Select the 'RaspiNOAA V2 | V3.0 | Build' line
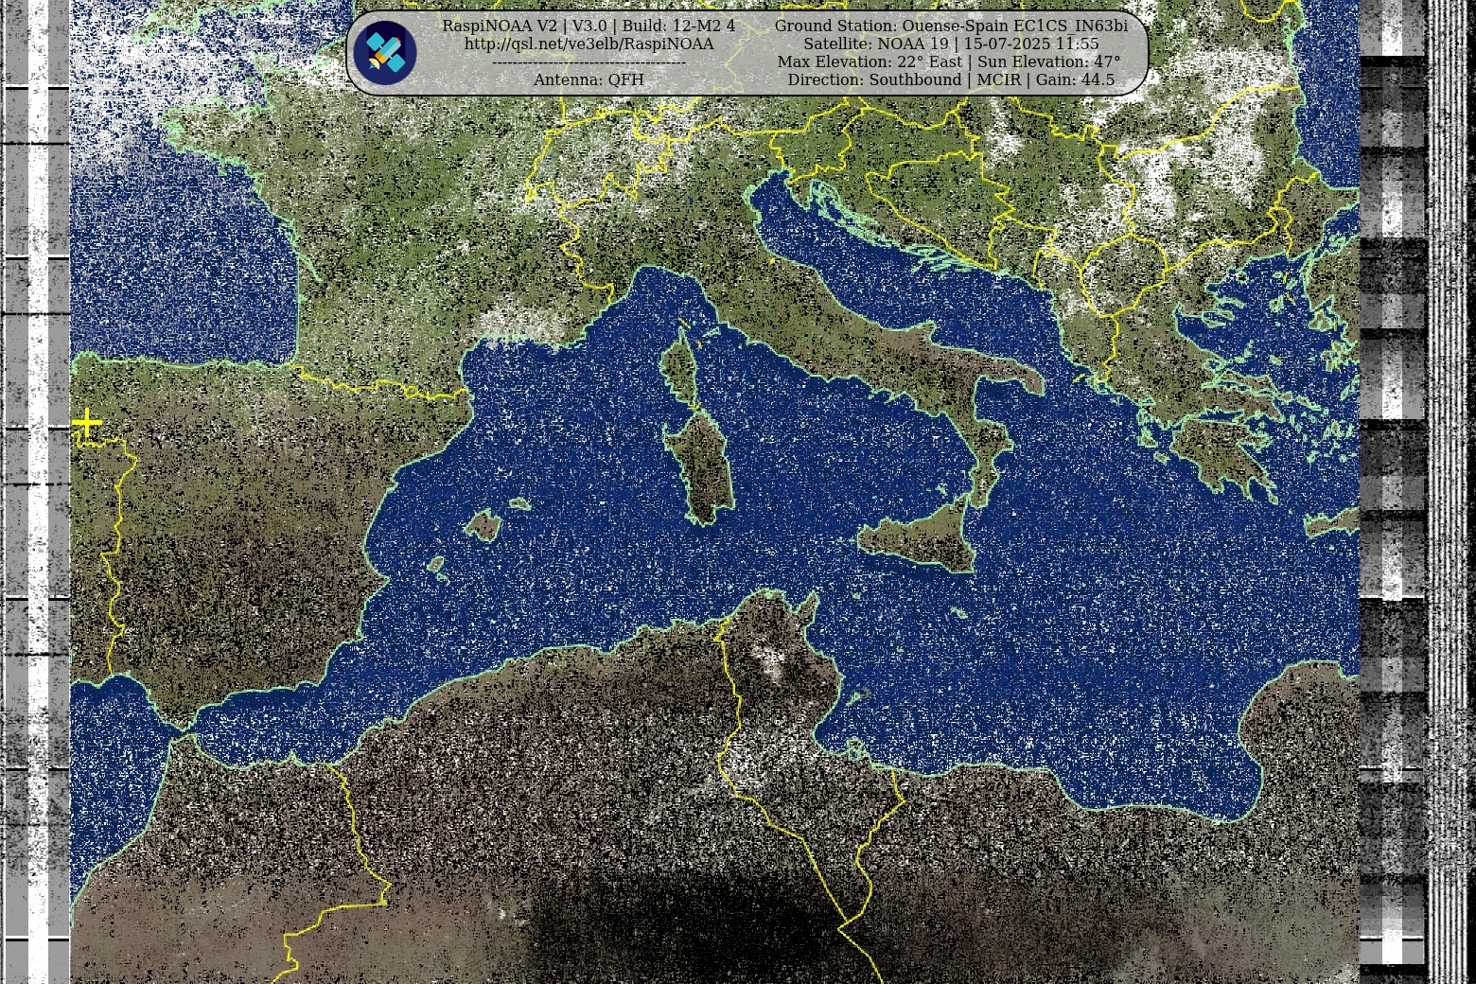The image size is (1476, 984). tap(589, 26)
